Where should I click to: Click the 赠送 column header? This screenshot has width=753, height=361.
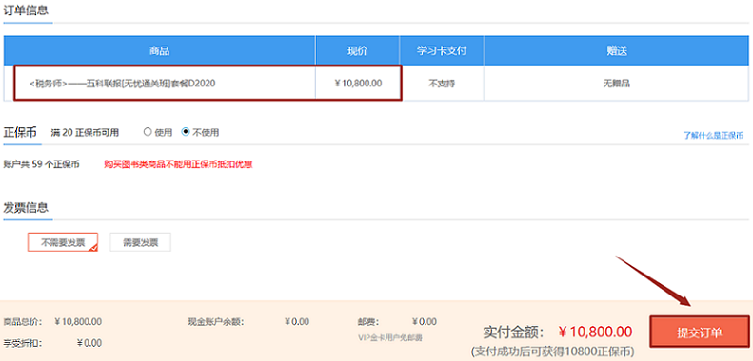tap(617, 50)
